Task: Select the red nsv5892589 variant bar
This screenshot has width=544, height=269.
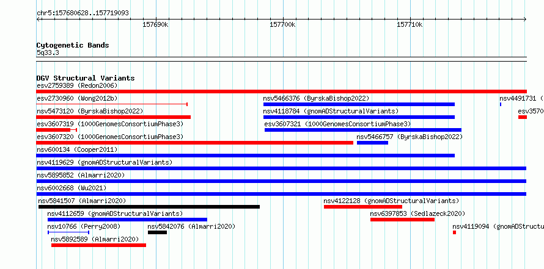Action: pos(98,245)
